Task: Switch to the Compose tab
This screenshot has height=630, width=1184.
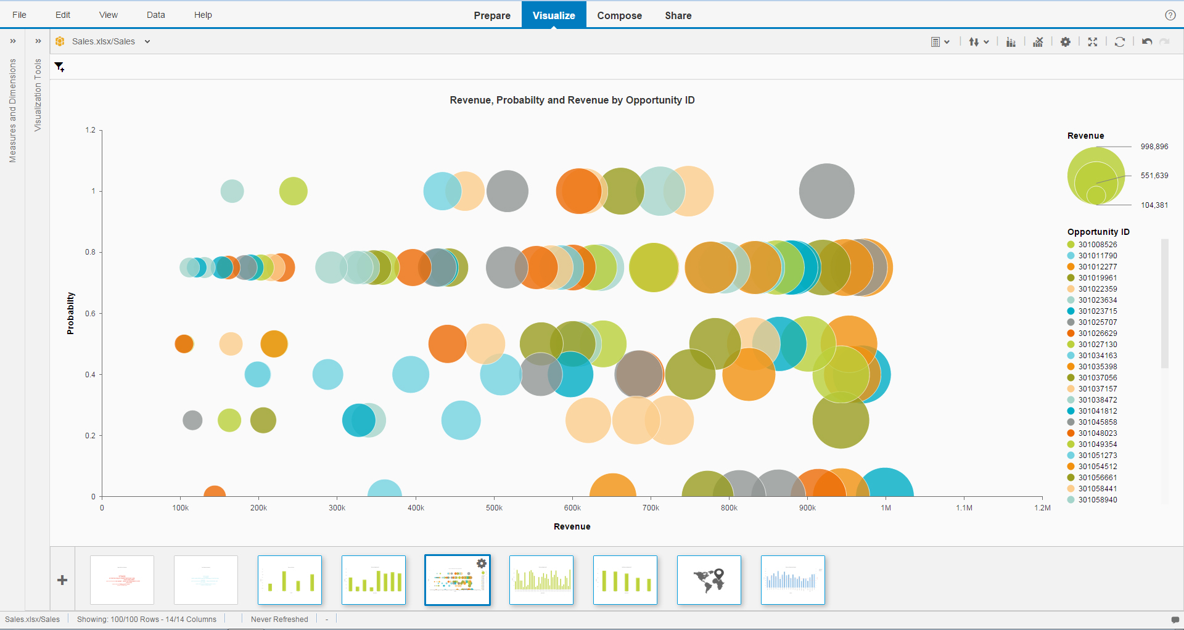Action: click(619, 15)
